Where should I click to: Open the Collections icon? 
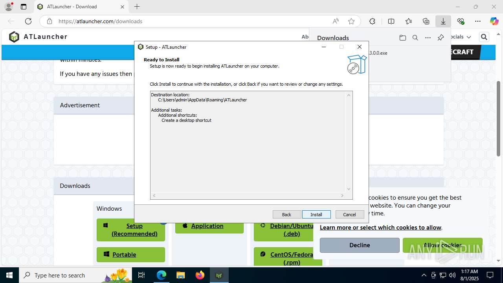coord(426,21)
